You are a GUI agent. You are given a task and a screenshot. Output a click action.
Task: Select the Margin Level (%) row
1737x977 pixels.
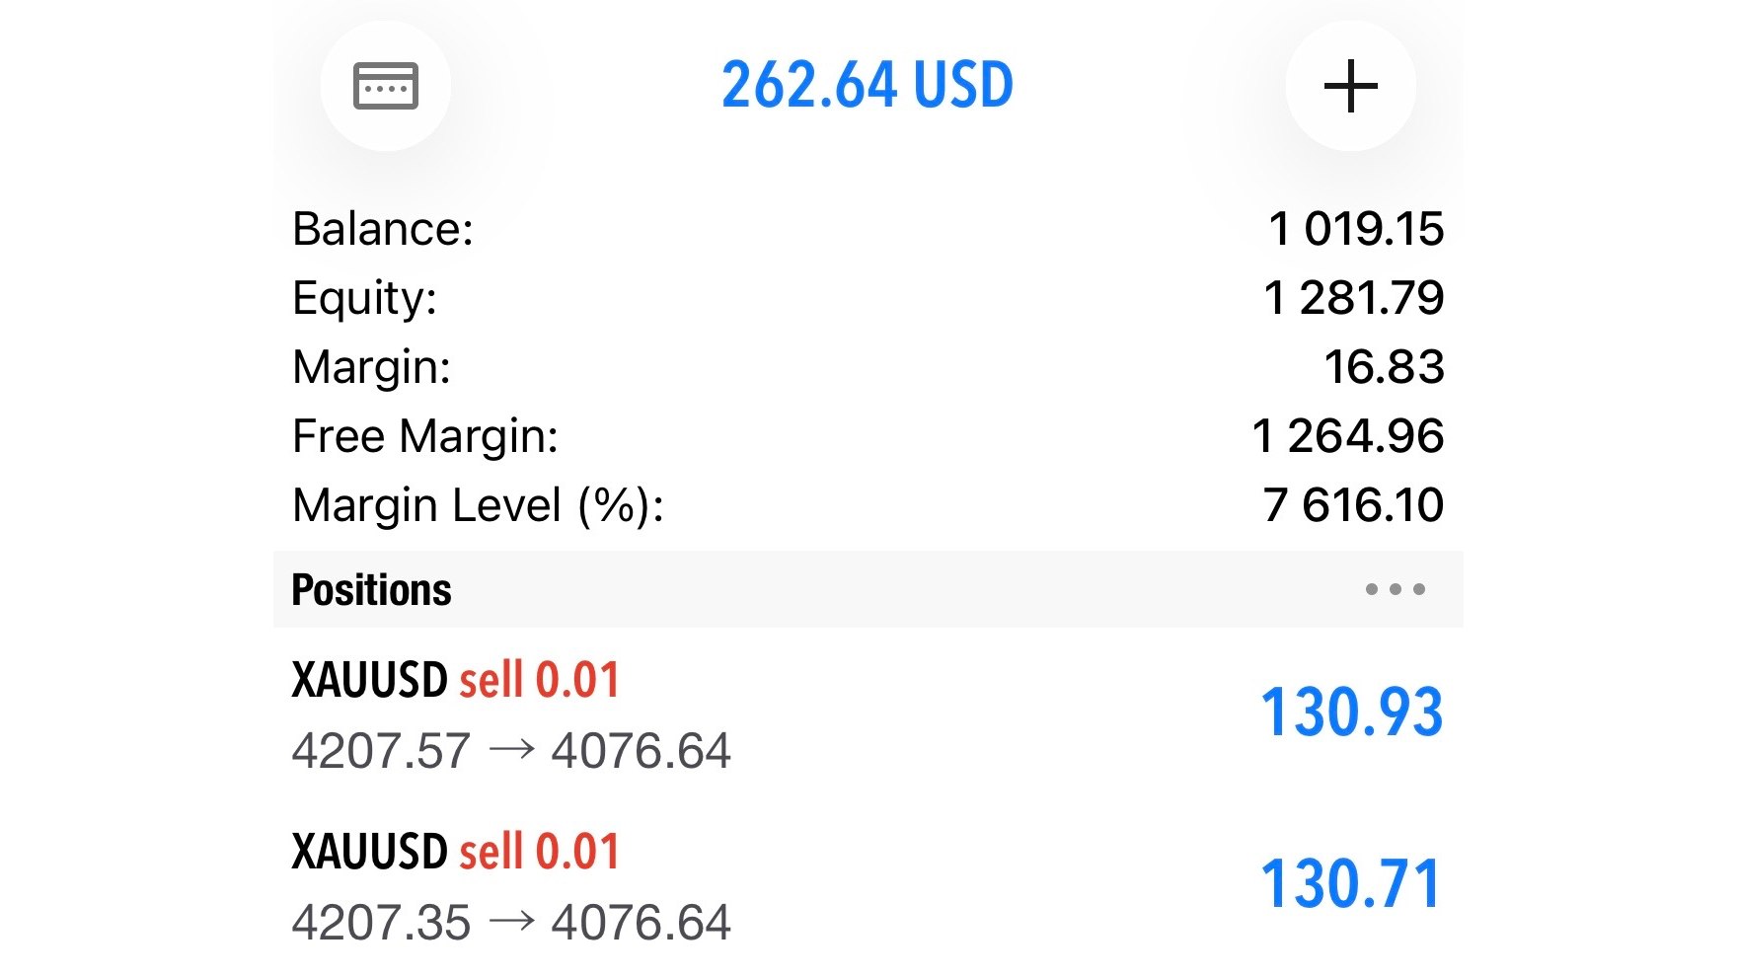coord(868,505)
